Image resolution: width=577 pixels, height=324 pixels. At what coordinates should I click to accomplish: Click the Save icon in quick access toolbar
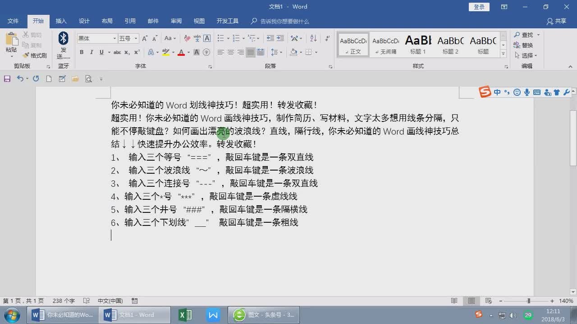(7, 79)
